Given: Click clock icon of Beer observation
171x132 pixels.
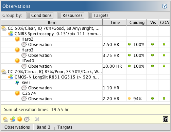Looking at the screenshot, I should pyautogui.click(x=24, y=88).
